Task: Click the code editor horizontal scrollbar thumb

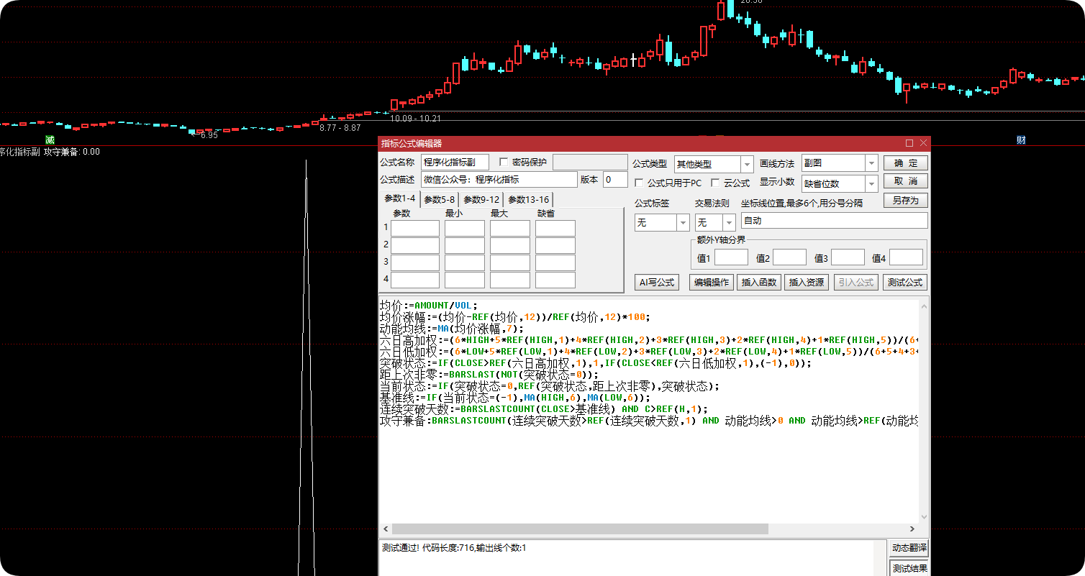Action: coord(579,529)
